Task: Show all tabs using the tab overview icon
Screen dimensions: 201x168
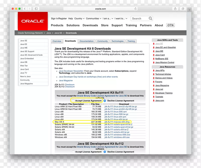Action: coord(183,9)
